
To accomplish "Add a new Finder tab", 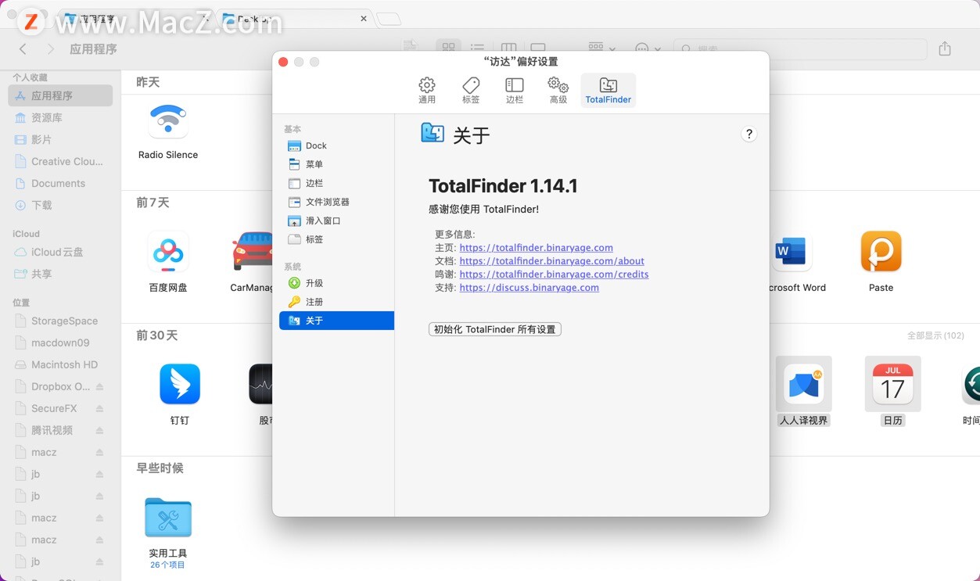I will (388, 19).
